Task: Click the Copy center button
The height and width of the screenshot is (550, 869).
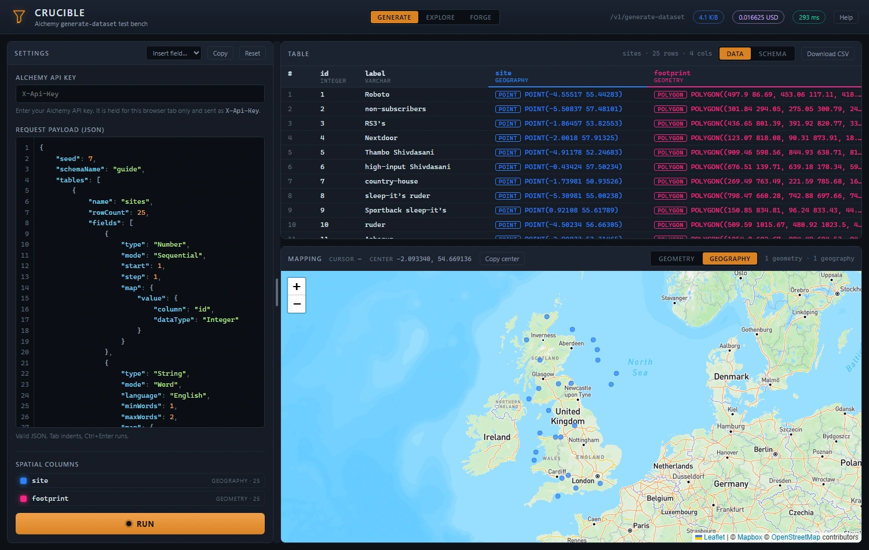Action: tap(502, 259)
